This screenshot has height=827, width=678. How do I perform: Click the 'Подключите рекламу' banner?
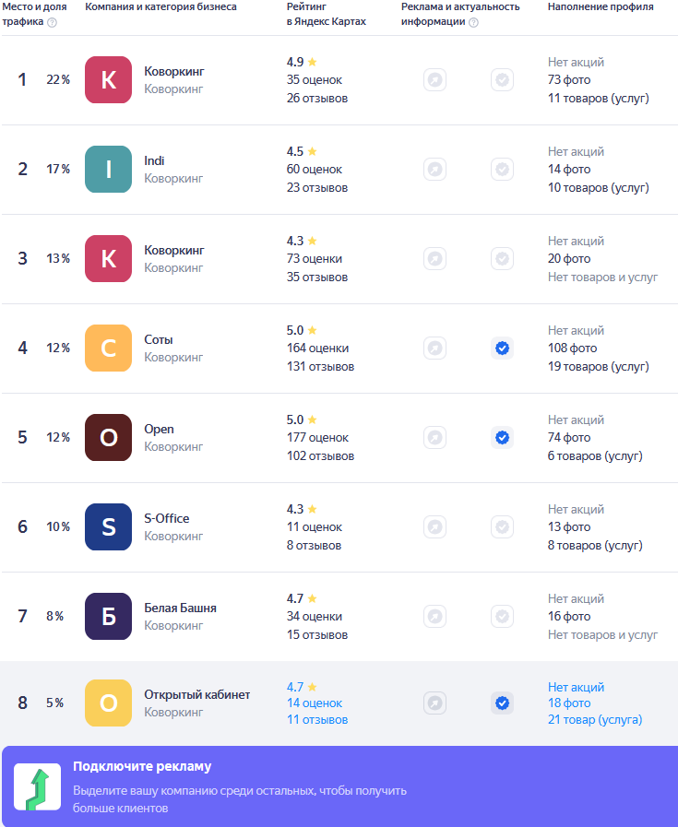(339, 786)
